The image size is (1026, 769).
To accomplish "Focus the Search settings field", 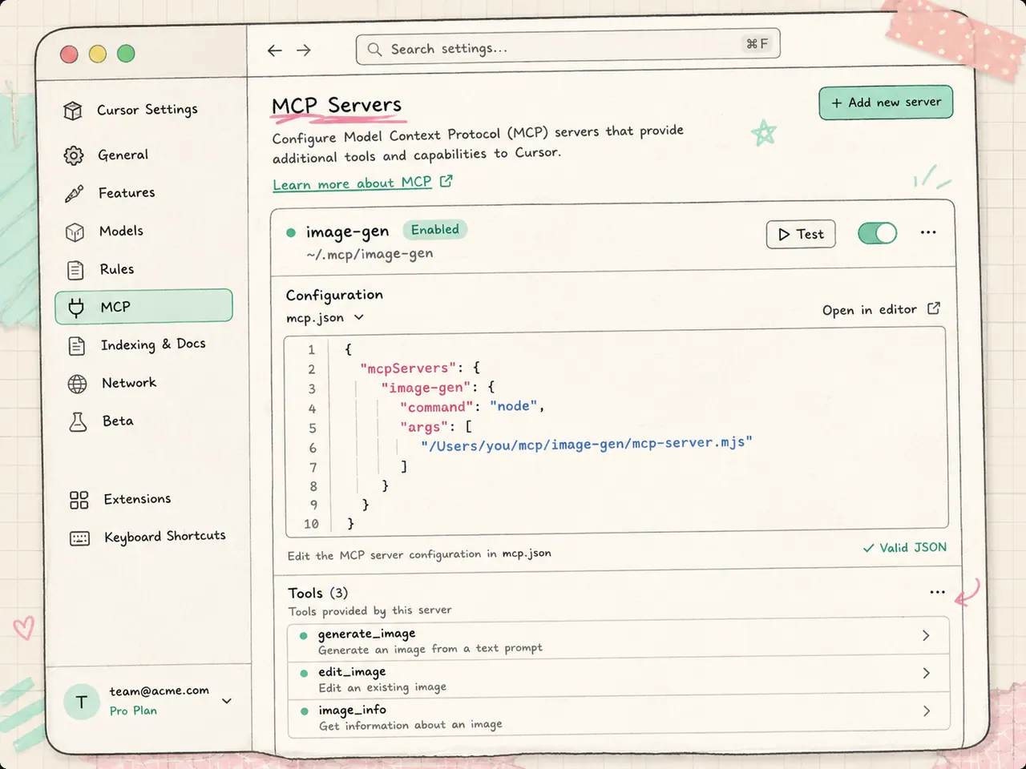I will click(x=568, y=47).
